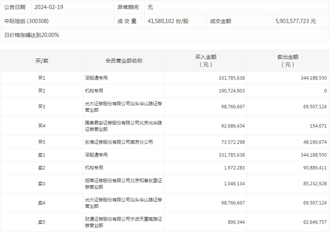Click the 无 value beside 异常期间

tap(150, 7)
